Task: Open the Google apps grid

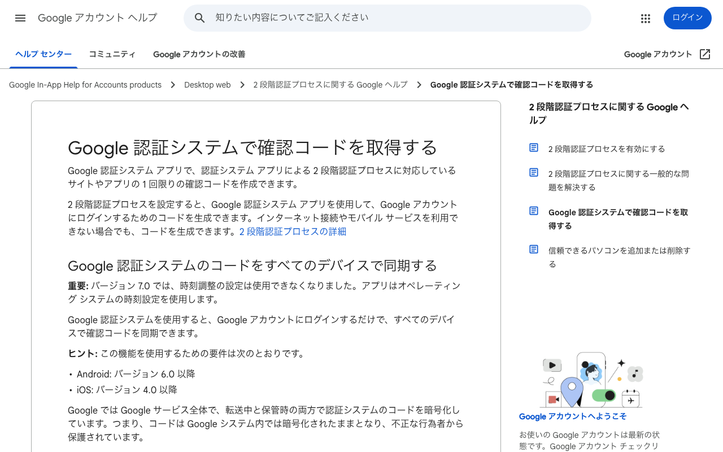Action: tap(646, 18)
